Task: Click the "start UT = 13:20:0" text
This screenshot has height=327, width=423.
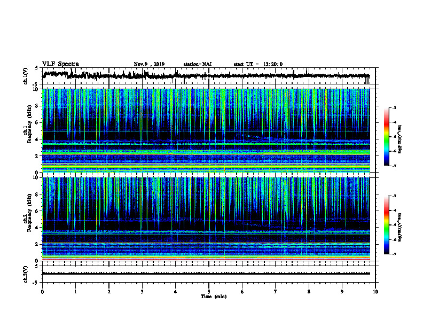Action: pyautogui.click(x=258, y=64)
